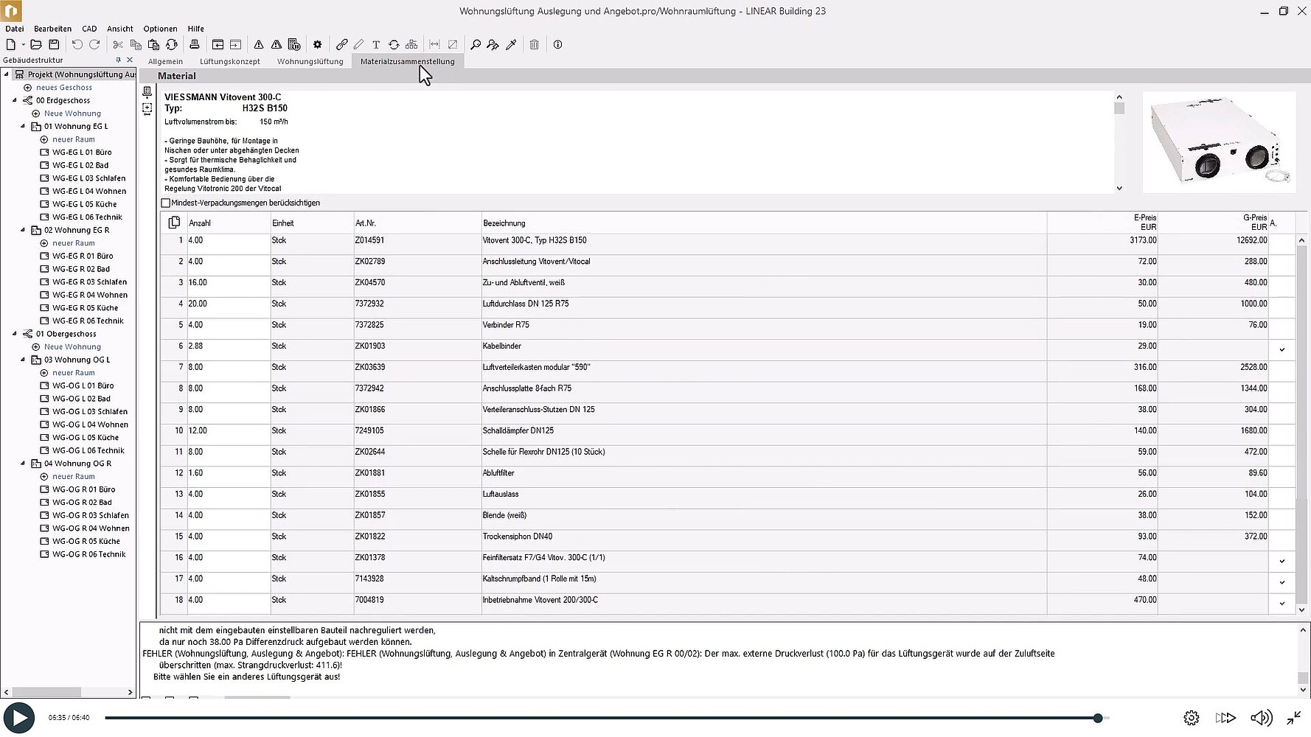The width and height of the screenshot is (1311, 737).
Task: Click the print icon in toolbar
Action: click(x=194, y=45)
